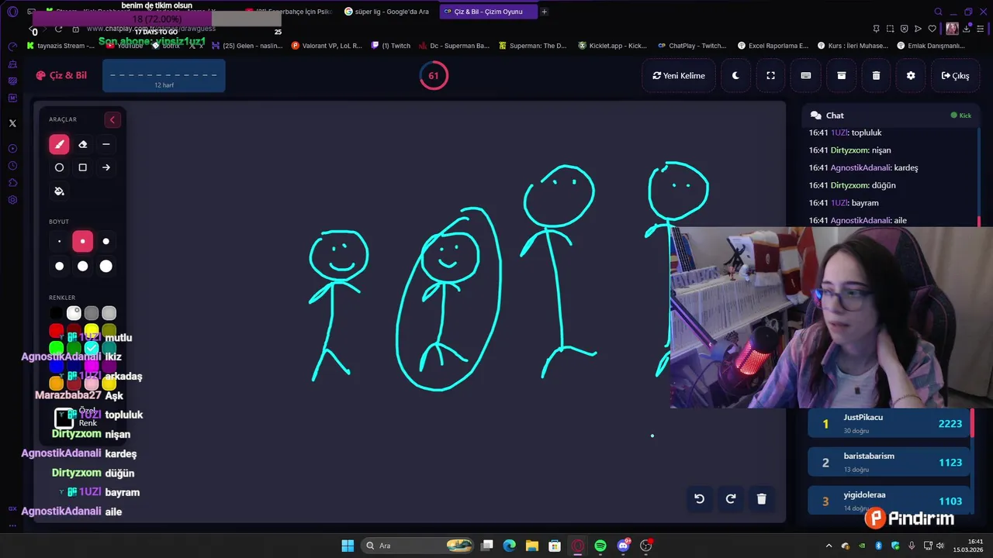Click the taskbar Ara search box

coord(419,546)
